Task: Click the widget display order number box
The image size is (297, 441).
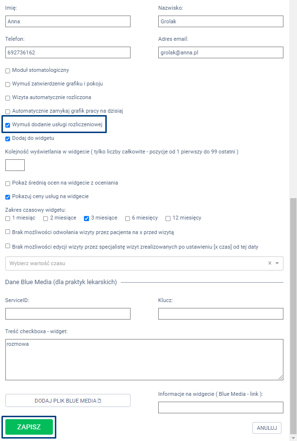Action: click(x=15, y=165)
